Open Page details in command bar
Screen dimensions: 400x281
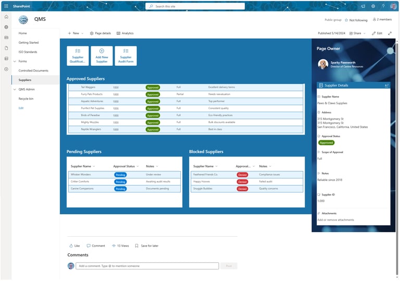coord(100,33)
